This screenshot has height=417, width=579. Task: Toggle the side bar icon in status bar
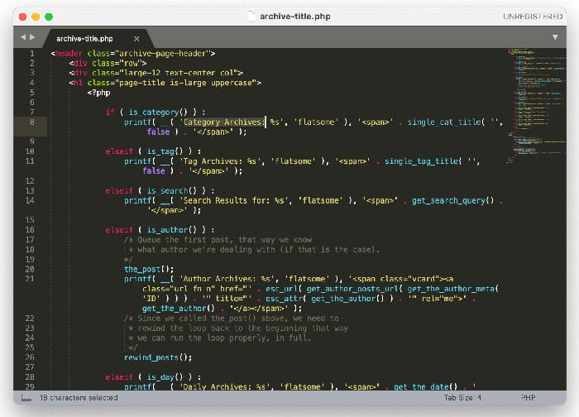tap(26, 398)
